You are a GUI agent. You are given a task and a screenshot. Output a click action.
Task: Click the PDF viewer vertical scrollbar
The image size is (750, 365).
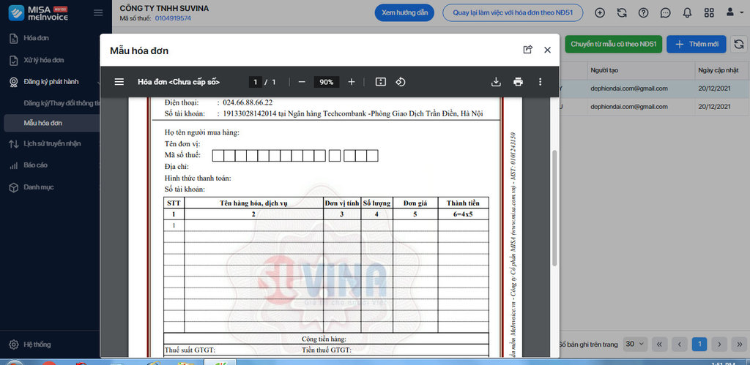point(554,208)
